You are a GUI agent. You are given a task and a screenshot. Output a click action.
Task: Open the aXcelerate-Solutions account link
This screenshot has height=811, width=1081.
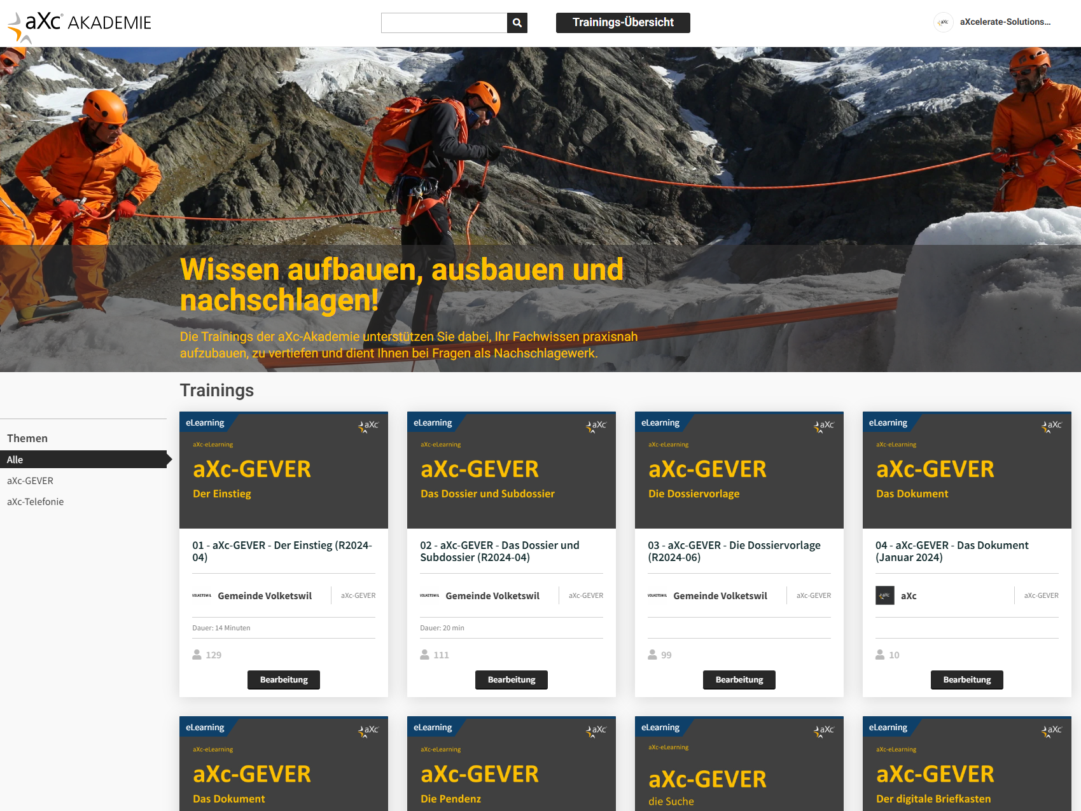point(1004,22)
